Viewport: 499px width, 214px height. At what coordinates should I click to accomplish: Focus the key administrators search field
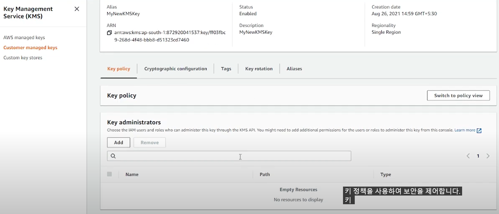coord(229,156)
